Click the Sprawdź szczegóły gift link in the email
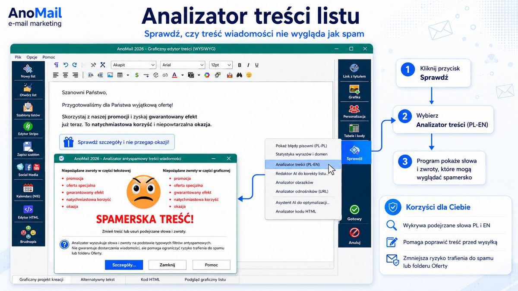This screenshot has height=291, width=518. (117, 142)
